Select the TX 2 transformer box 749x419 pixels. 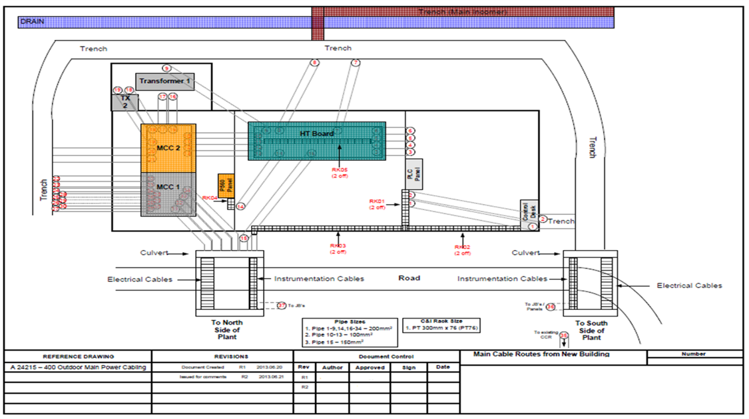coord(125,102)
